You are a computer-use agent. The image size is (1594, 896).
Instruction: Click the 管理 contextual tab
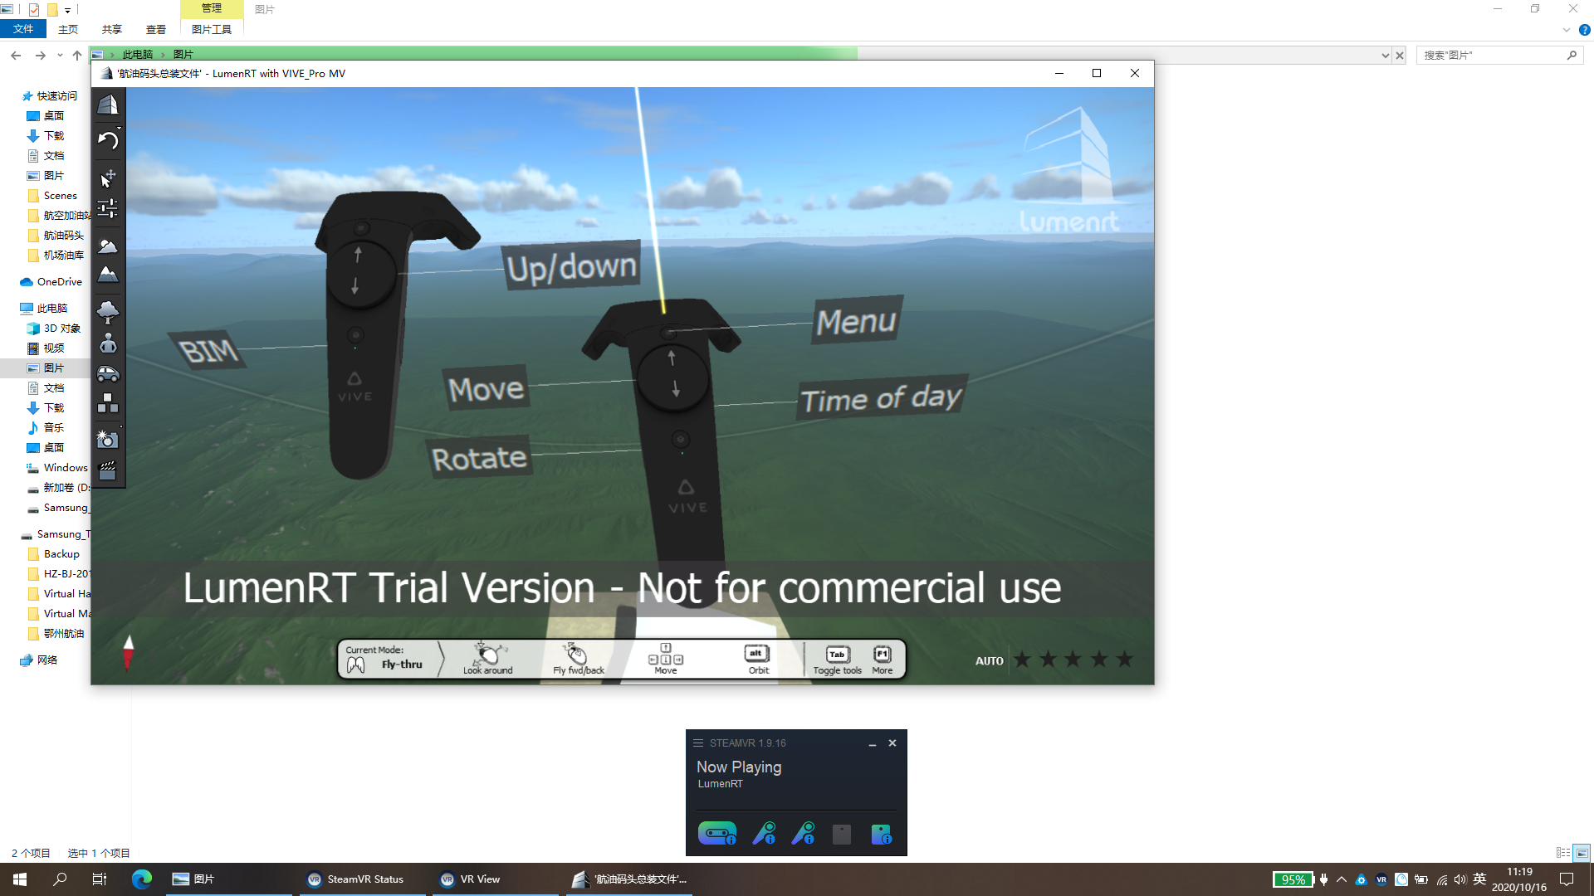click(x=212, y=8)
